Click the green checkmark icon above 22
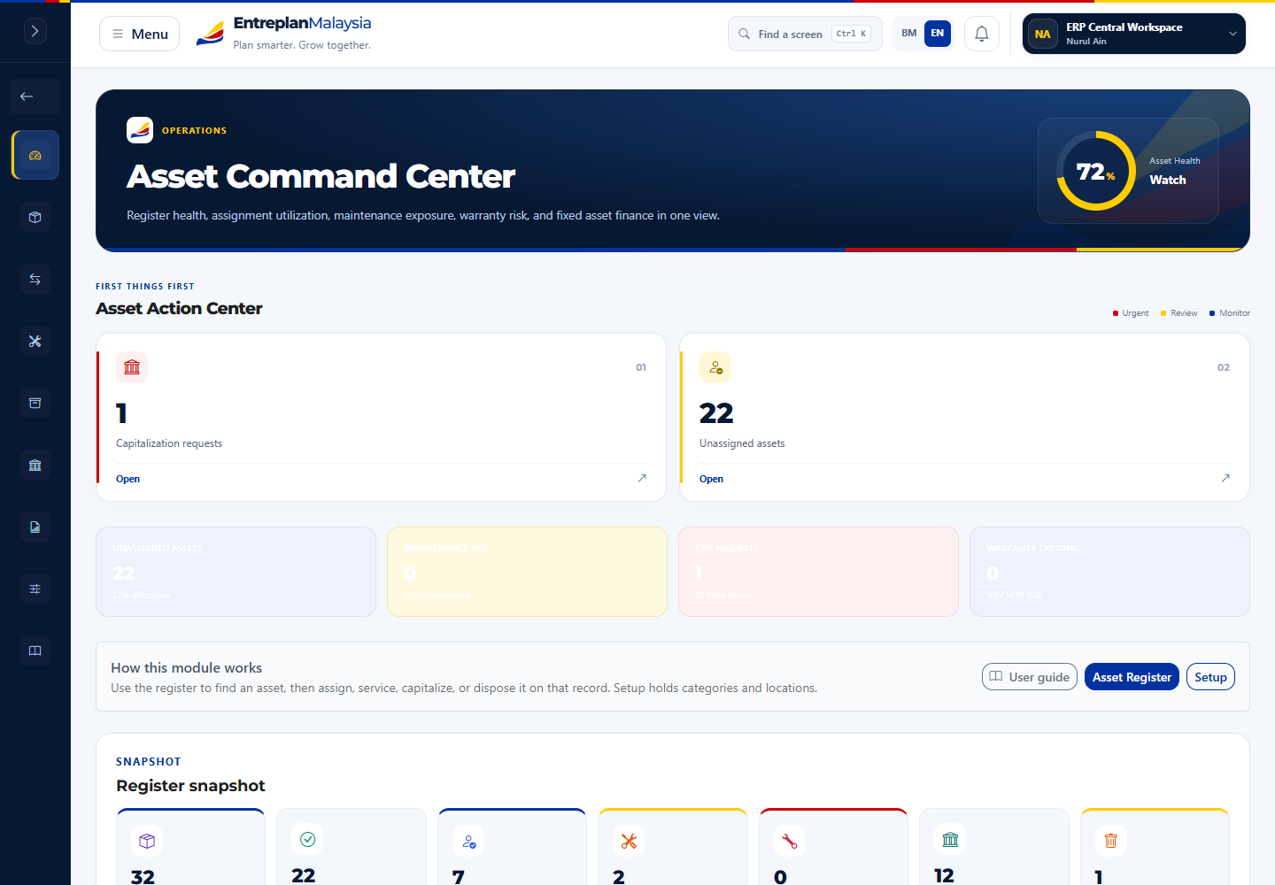Viewport: 1275px width, 885px height. pos(307,839)
